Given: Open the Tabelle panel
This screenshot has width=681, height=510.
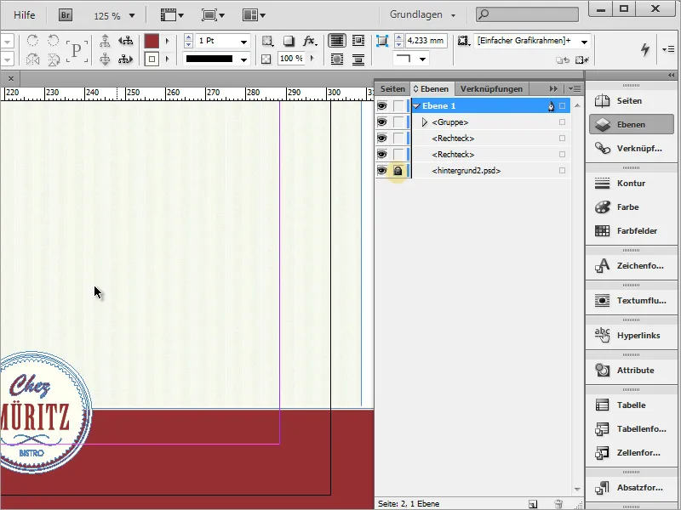Looking at the screenshot, I should click(631, 405).
